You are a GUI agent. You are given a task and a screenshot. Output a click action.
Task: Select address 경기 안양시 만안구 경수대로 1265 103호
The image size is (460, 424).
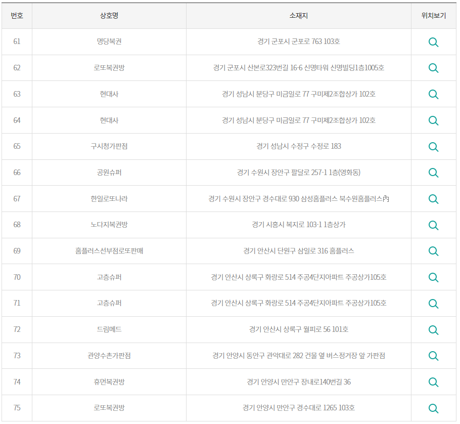(x=299, y=408)
